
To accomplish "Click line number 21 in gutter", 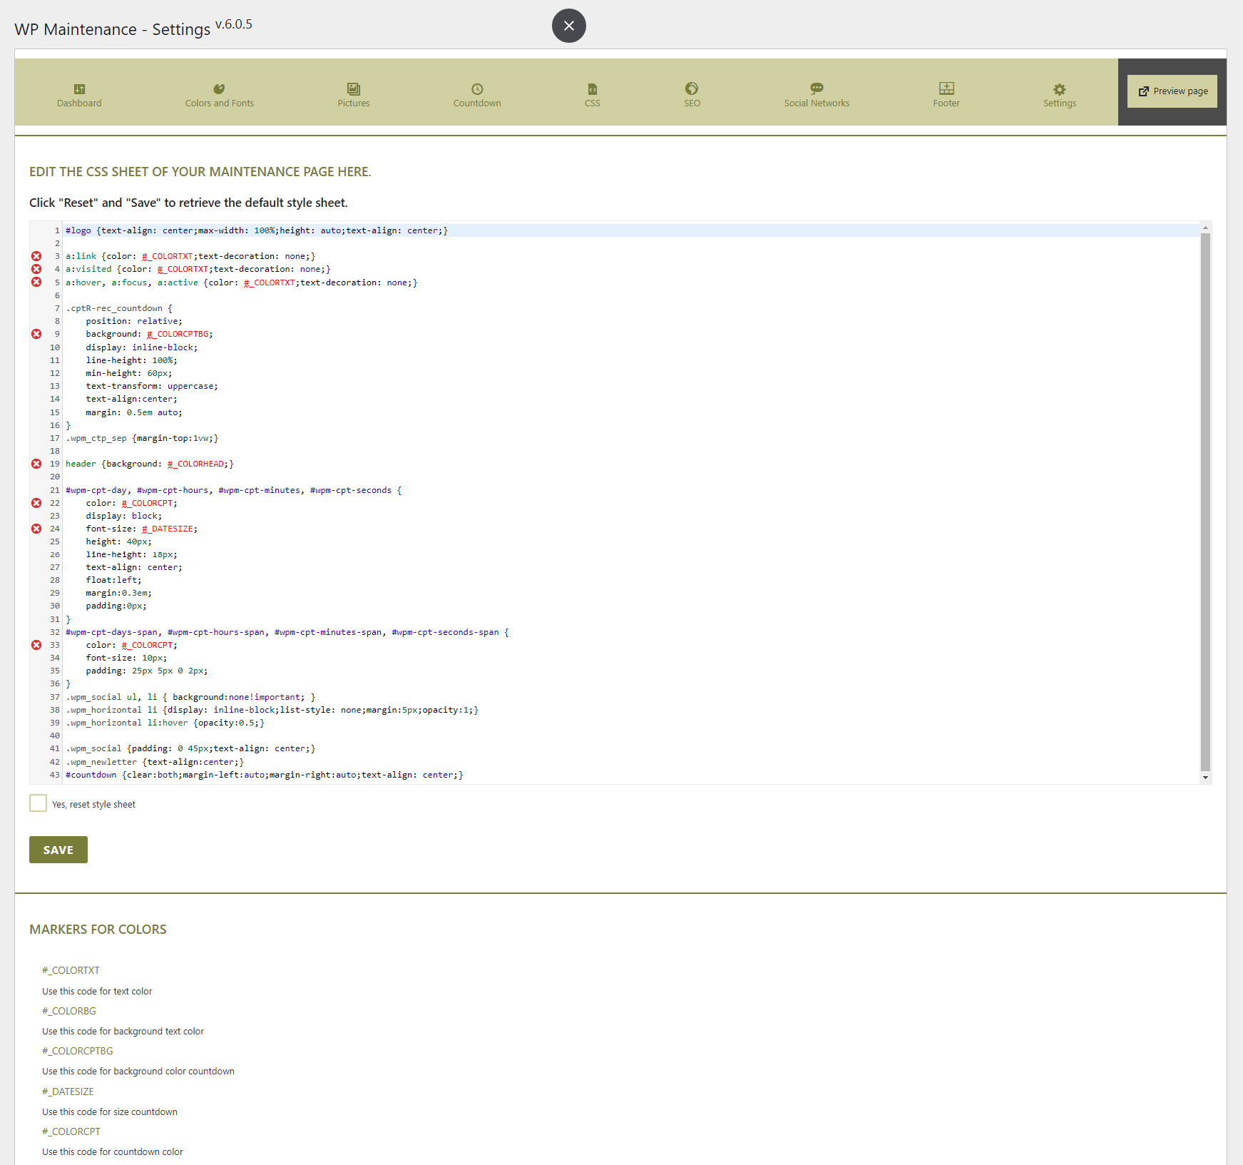I will coord(55,490).
